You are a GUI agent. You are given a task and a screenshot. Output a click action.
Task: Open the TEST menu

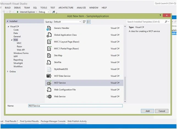pyautogui.click(x=52, y=8)
